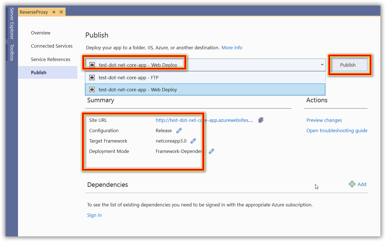Select test-dot-net-core-app - FTP profile

pyautogui.click(x=205, y=78)
